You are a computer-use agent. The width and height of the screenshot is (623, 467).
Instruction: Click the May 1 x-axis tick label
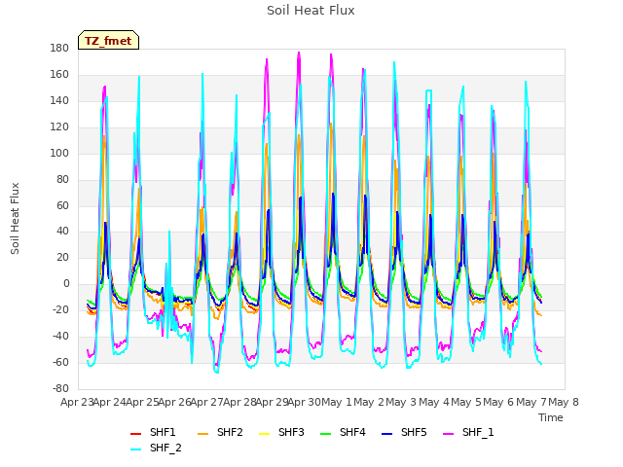pos(337,402)
